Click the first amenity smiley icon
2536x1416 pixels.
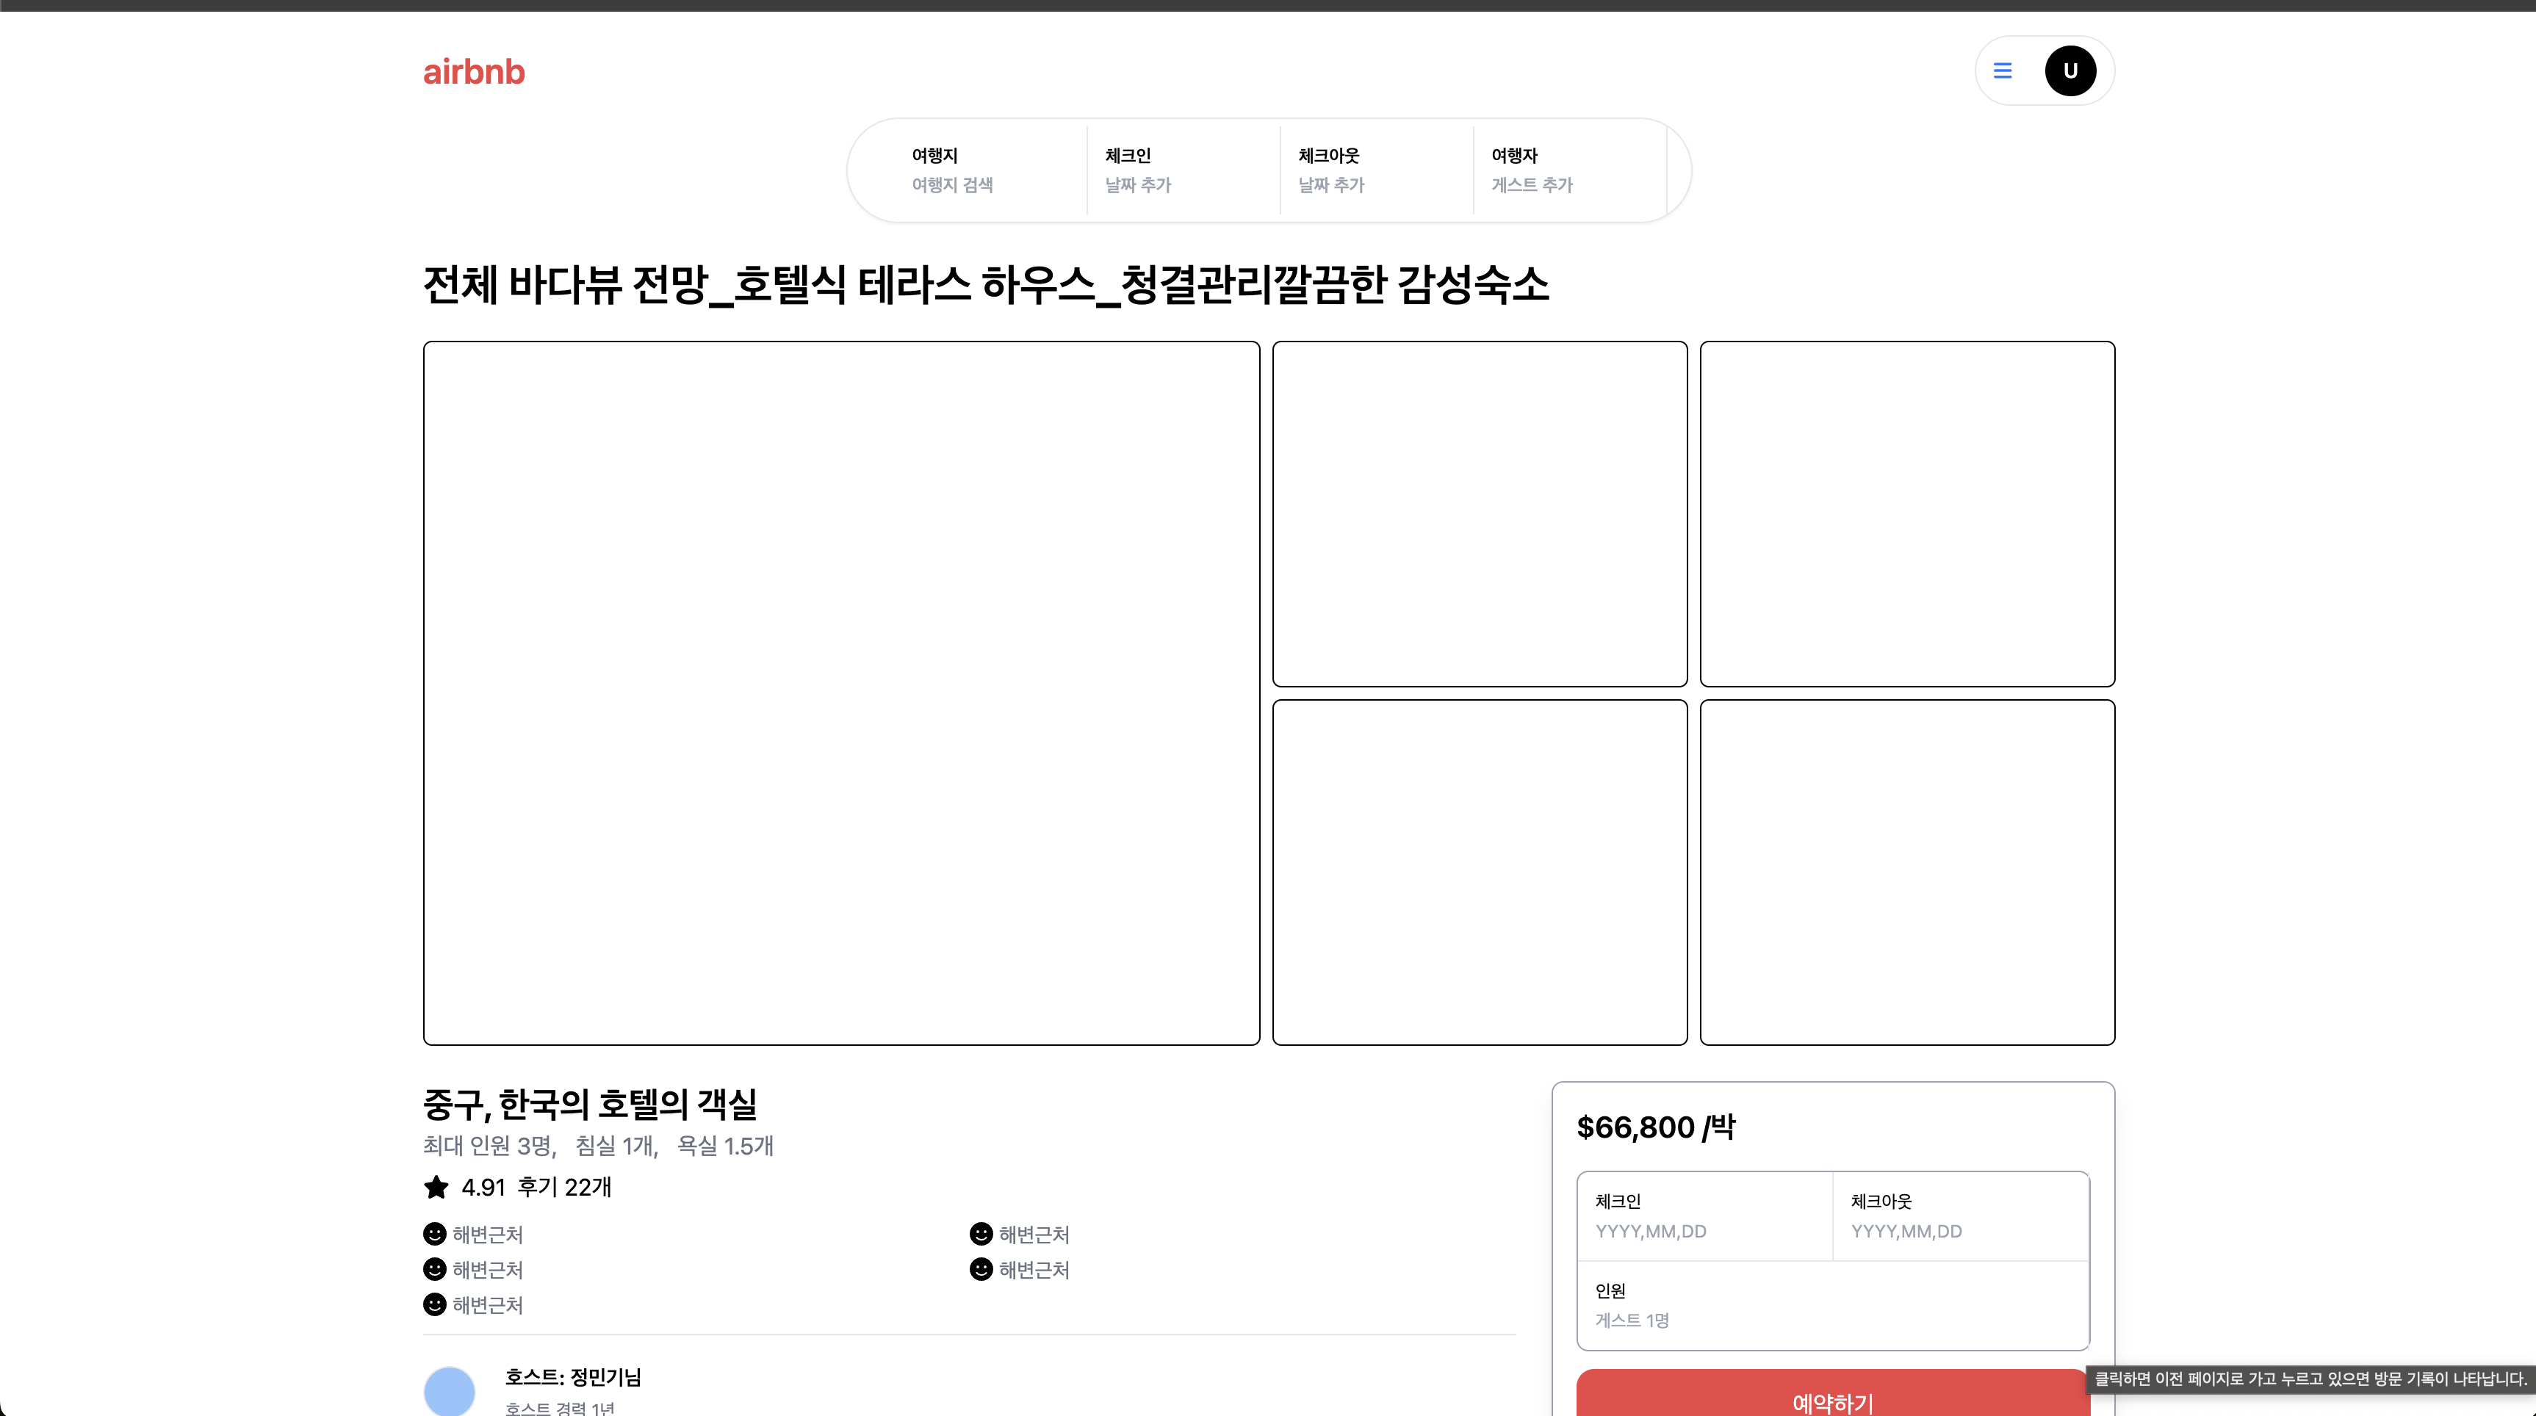[434, 1233]
